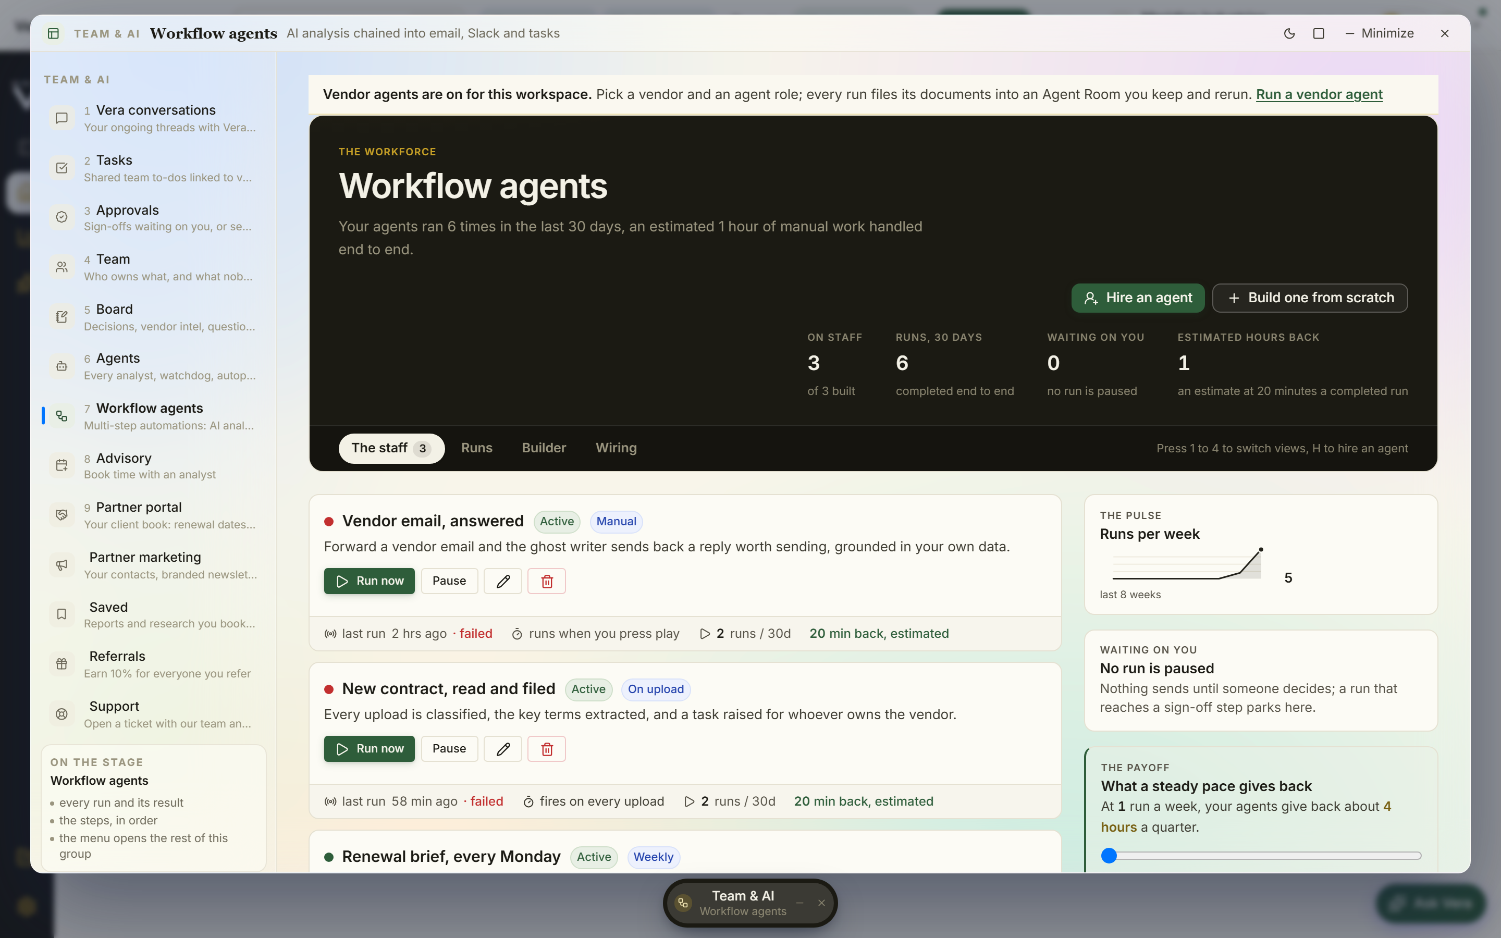Open Approvals in Team & AI menu

click(x=153, y=218)
